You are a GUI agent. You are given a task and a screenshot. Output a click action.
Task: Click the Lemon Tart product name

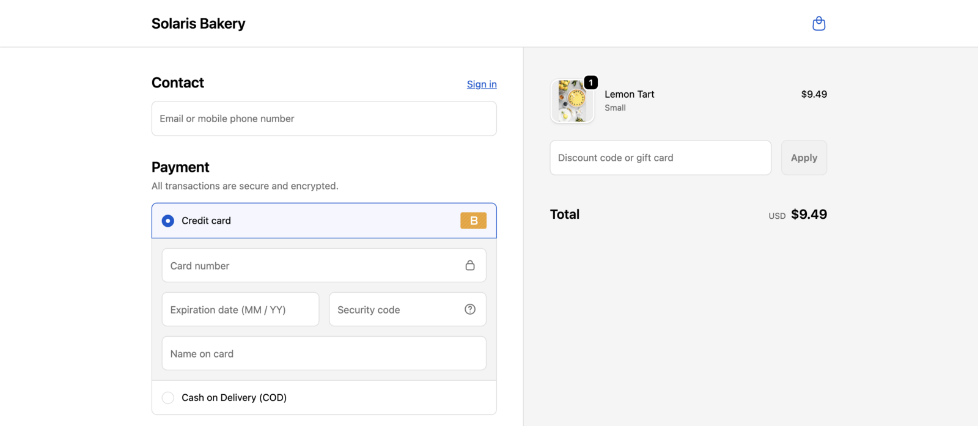[630, 94]
